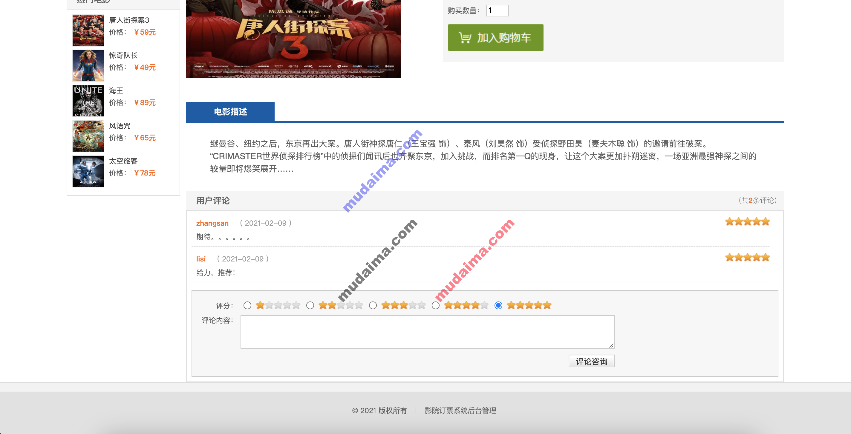Open the 风语咒 movie poster thumbnail
851x434 pixels.
click(x=88, y=136)
